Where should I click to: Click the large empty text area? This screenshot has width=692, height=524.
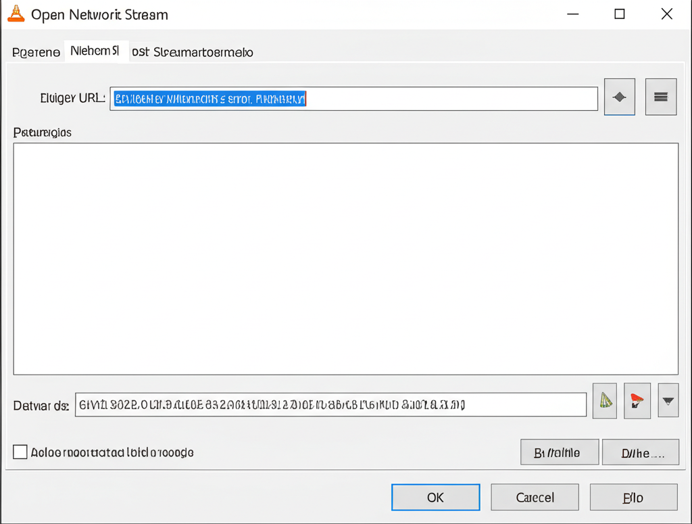click(x=345, y=258)
